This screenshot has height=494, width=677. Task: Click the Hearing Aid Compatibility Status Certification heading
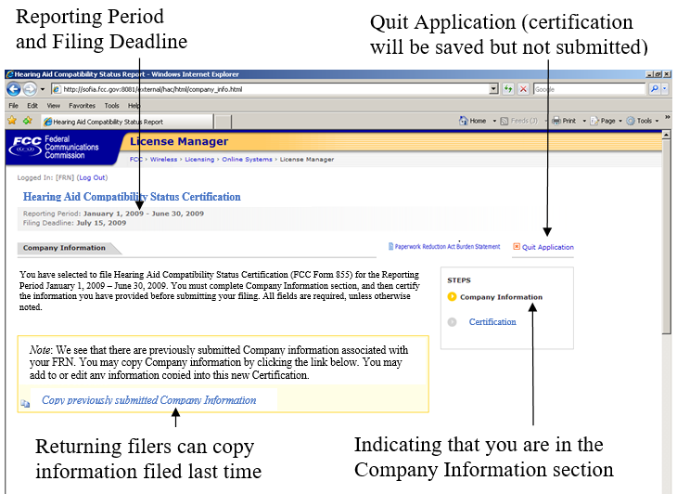tap(132, 197)
